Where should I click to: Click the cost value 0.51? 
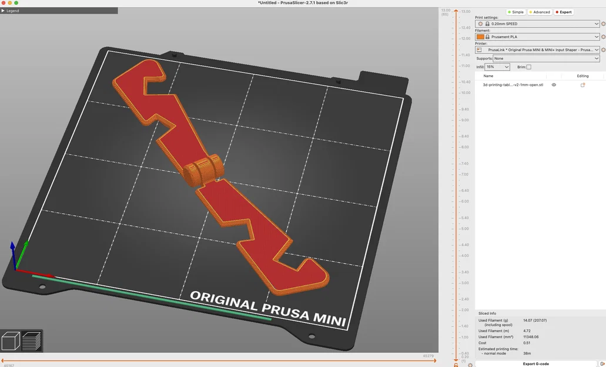point(527,343)
